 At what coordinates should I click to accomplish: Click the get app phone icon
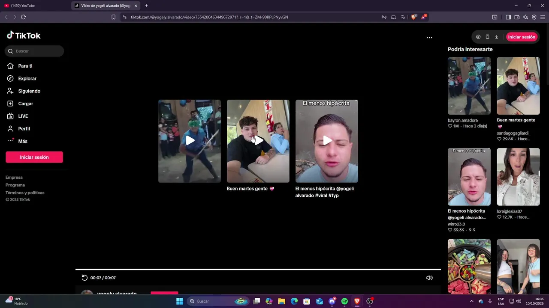click(x=487, y=37)
